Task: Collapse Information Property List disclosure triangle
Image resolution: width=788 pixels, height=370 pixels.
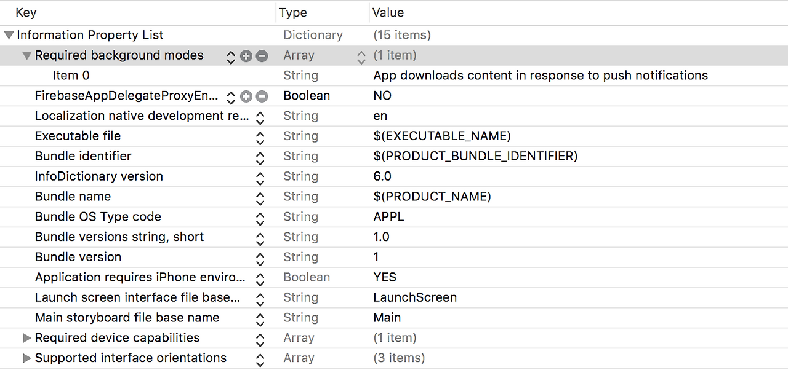Action: (x=9, y=36)
